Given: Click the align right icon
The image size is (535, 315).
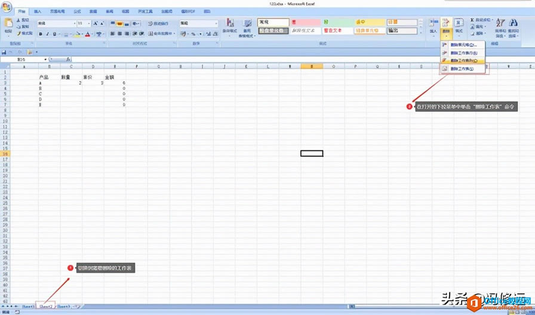Looking at the screenshot, I should 127,34.
